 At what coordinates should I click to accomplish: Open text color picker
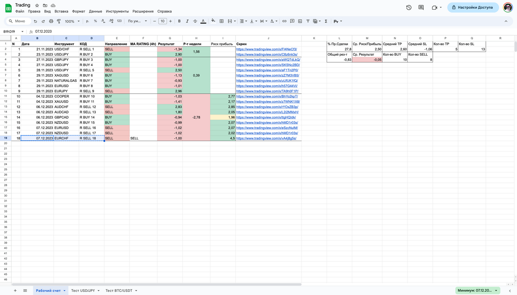(203, 21)
